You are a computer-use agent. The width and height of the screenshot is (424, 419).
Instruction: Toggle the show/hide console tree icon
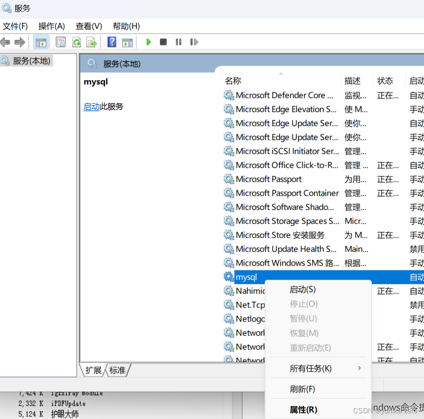41,42
